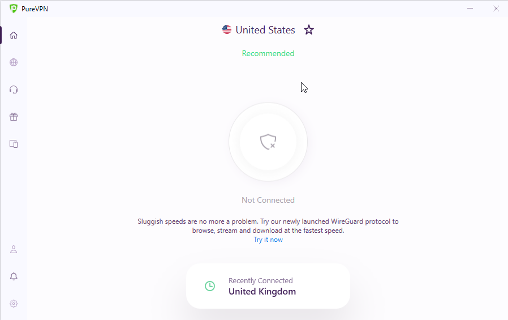Click the clock icon beside Recently Connected
Screen dimensions: 508x320
210,286
